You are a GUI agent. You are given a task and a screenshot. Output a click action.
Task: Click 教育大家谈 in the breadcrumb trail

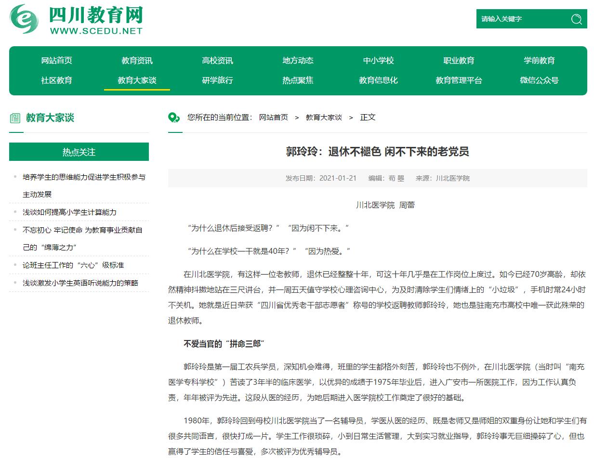324,118
